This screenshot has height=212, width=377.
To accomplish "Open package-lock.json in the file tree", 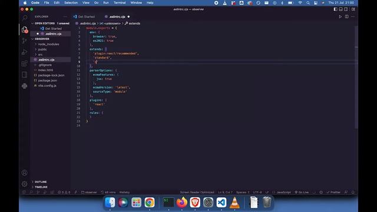I will click(51, 75).
